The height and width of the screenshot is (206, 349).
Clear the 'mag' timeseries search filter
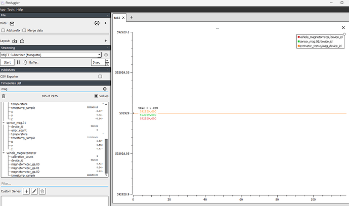pos(105,89)
